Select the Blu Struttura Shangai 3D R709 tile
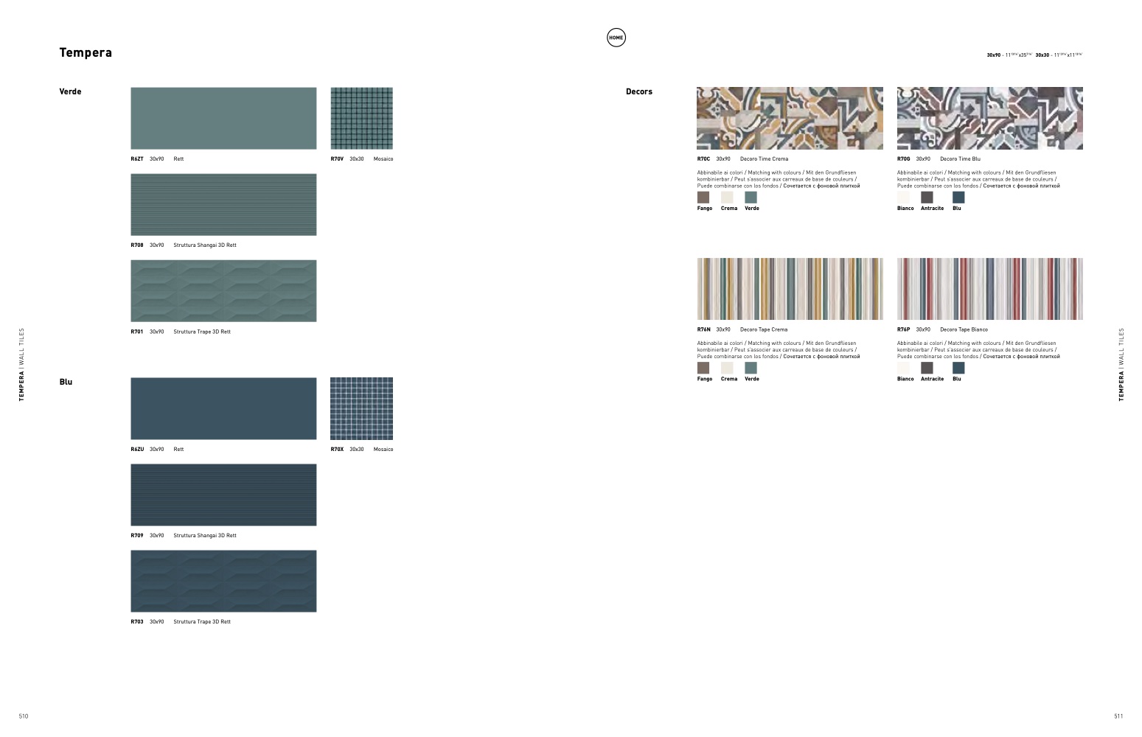1142x737 pixels. [223, 495]
